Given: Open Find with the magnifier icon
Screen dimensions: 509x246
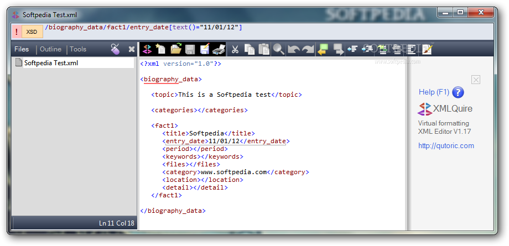Looking at the screenshot, I should pos(278,49).
